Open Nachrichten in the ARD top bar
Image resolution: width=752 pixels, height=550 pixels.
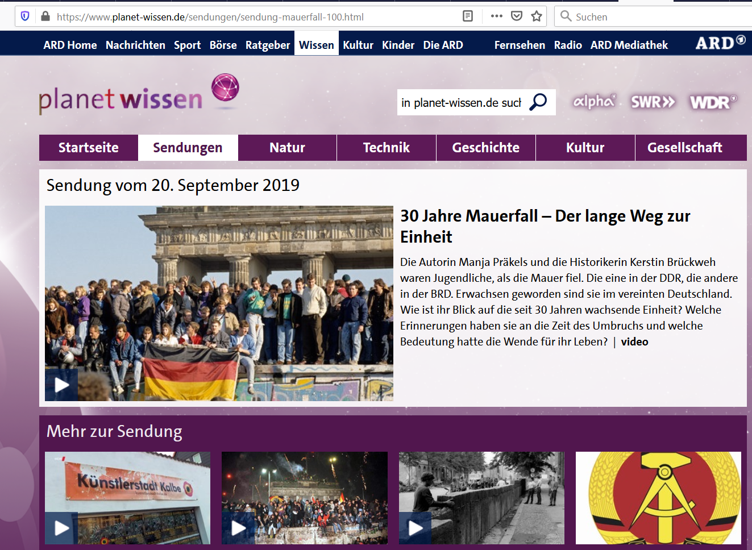click(135, 45)
